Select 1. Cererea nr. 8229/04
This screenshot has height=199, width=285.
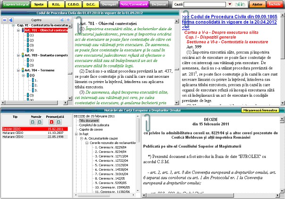click(110, 147)
